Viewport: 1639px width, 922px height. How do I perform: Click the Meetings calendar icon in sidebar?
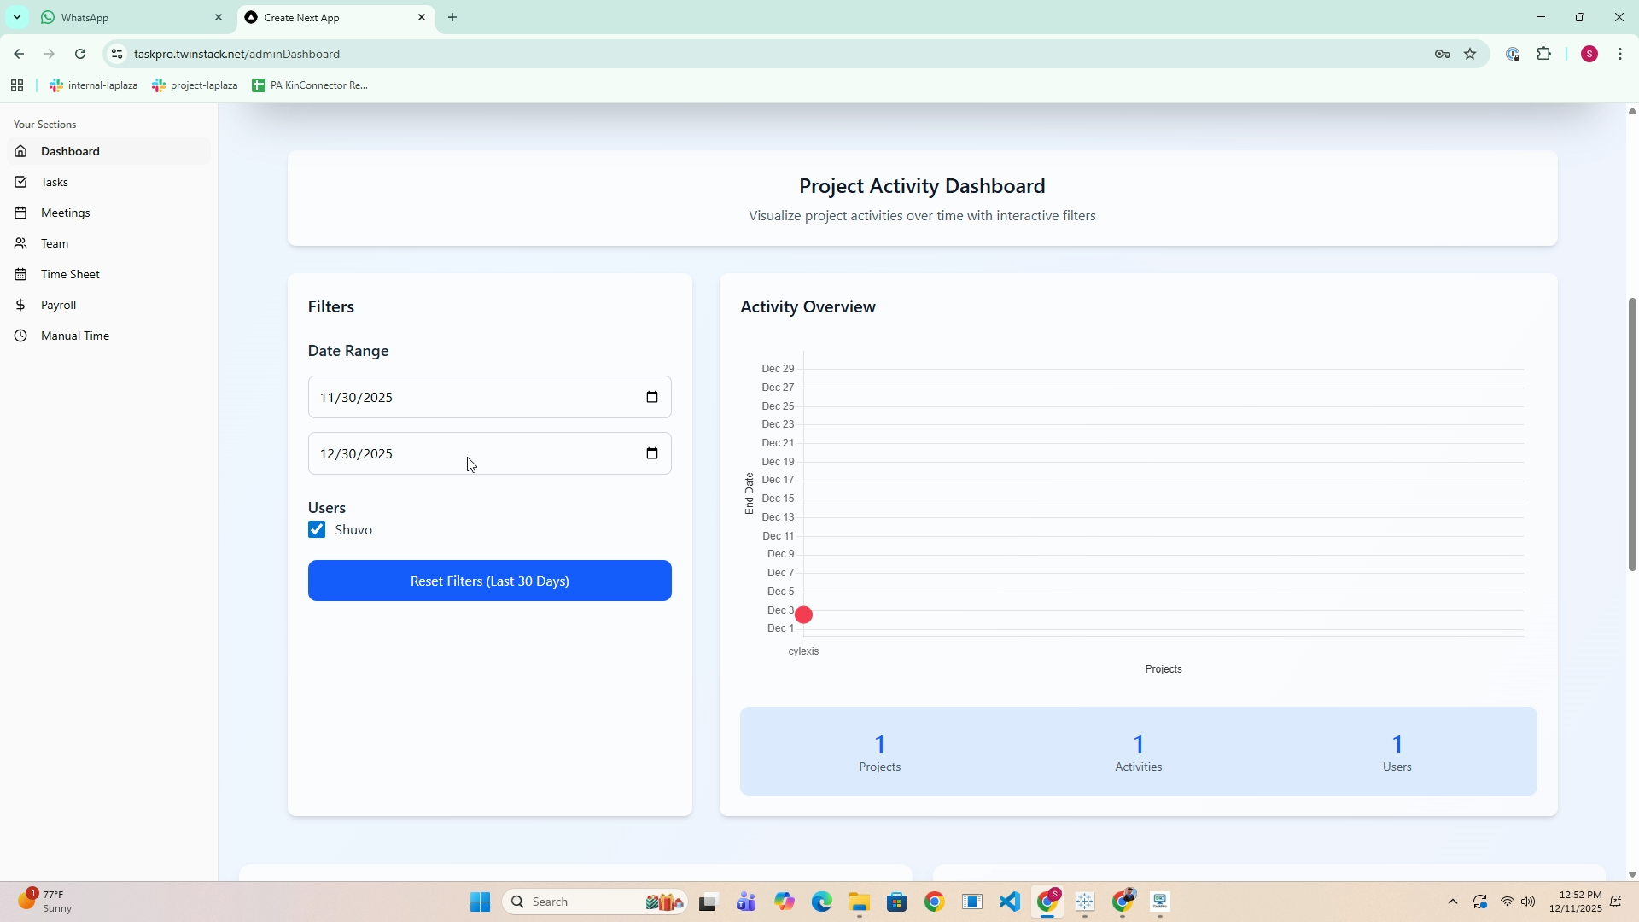point(21,213)
